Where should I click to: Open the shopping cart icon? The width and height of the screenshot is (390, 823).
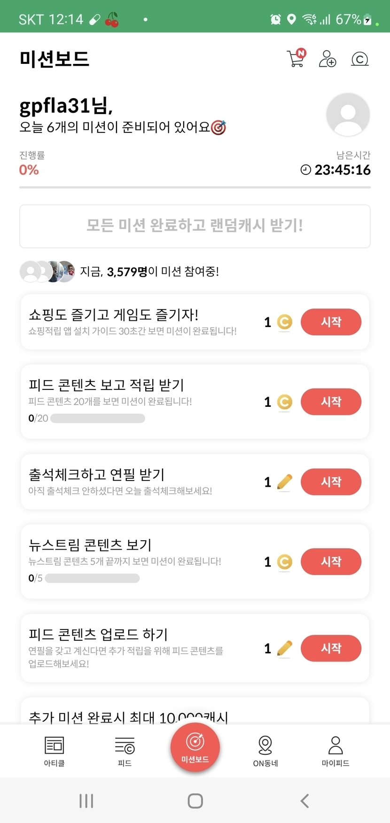tap(296, 58)
